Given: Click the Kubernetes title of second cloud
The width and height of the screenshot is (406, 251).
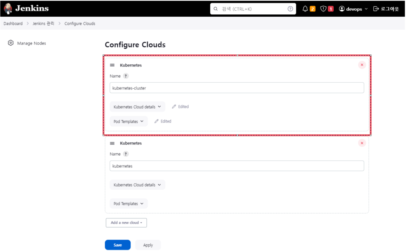Looking at the screenshot, I should tap(131, 143).
